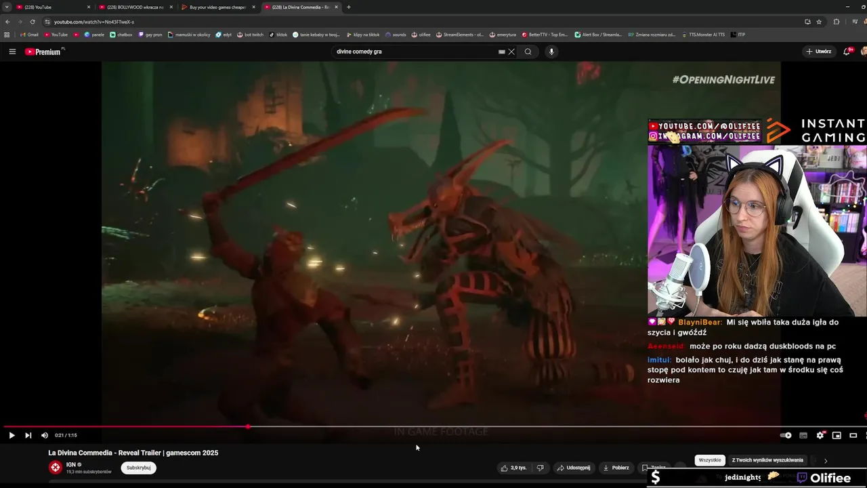Toggle the autoplay switch in the player
867x488 pixels.
[x=786, y=435]
